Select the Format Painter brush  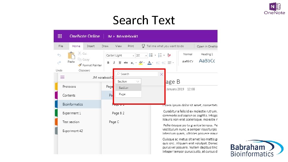coord(80,65)
